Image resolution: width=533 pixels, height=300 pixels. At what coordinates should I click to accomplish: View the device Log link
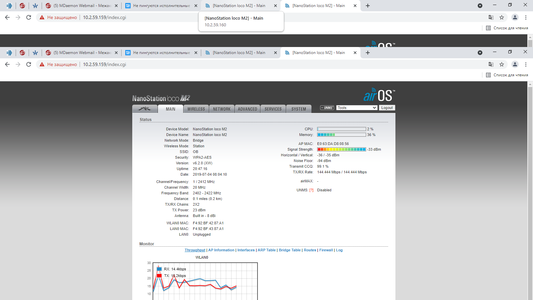pyautogui.click(x=339, y=250)
